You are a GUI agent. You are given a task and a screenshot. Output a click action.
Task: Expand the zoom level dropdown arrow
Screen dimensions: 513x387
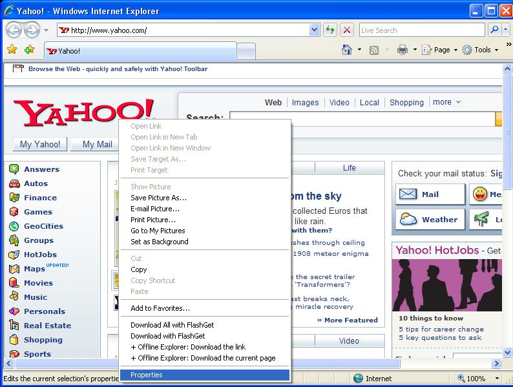(497, 379)
